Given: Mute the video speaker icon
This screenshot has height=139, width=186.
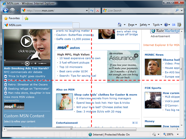Looking at the screenshot, I should [36, 63].
